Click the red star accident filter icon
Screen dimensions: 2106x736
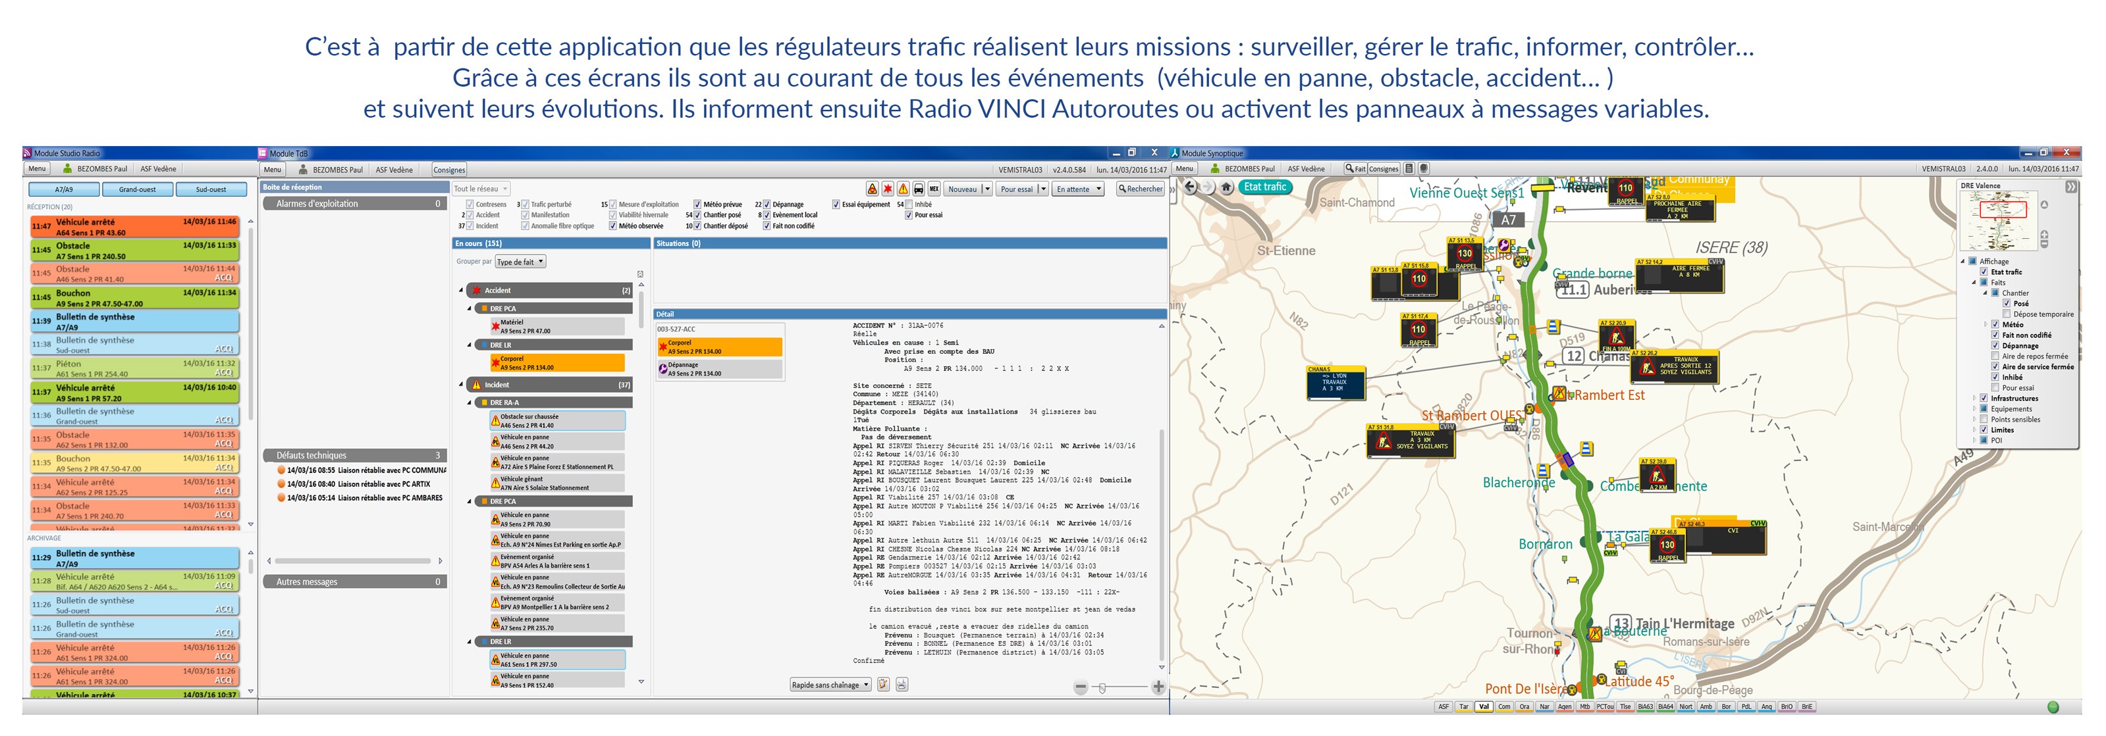(887, 189)
